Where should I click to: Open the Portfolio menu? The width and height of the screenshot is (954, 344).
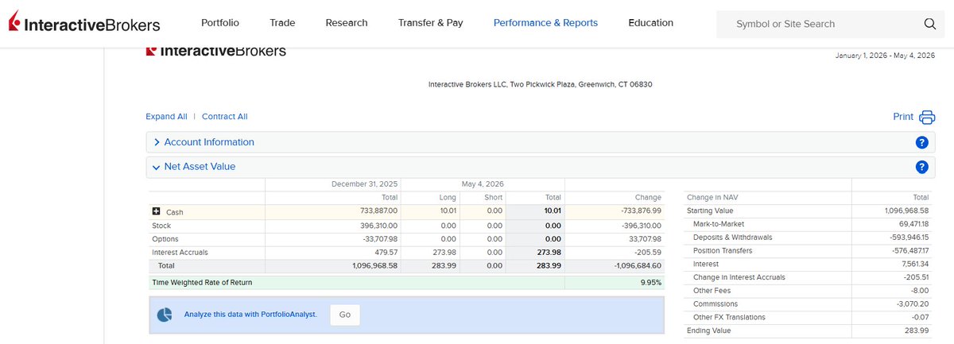click(220, 23)
